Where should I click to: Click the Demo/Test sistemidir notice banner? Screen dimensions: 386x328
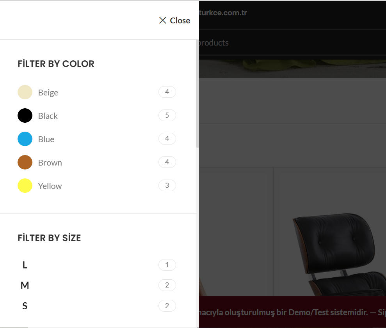(x=292, y=312)
